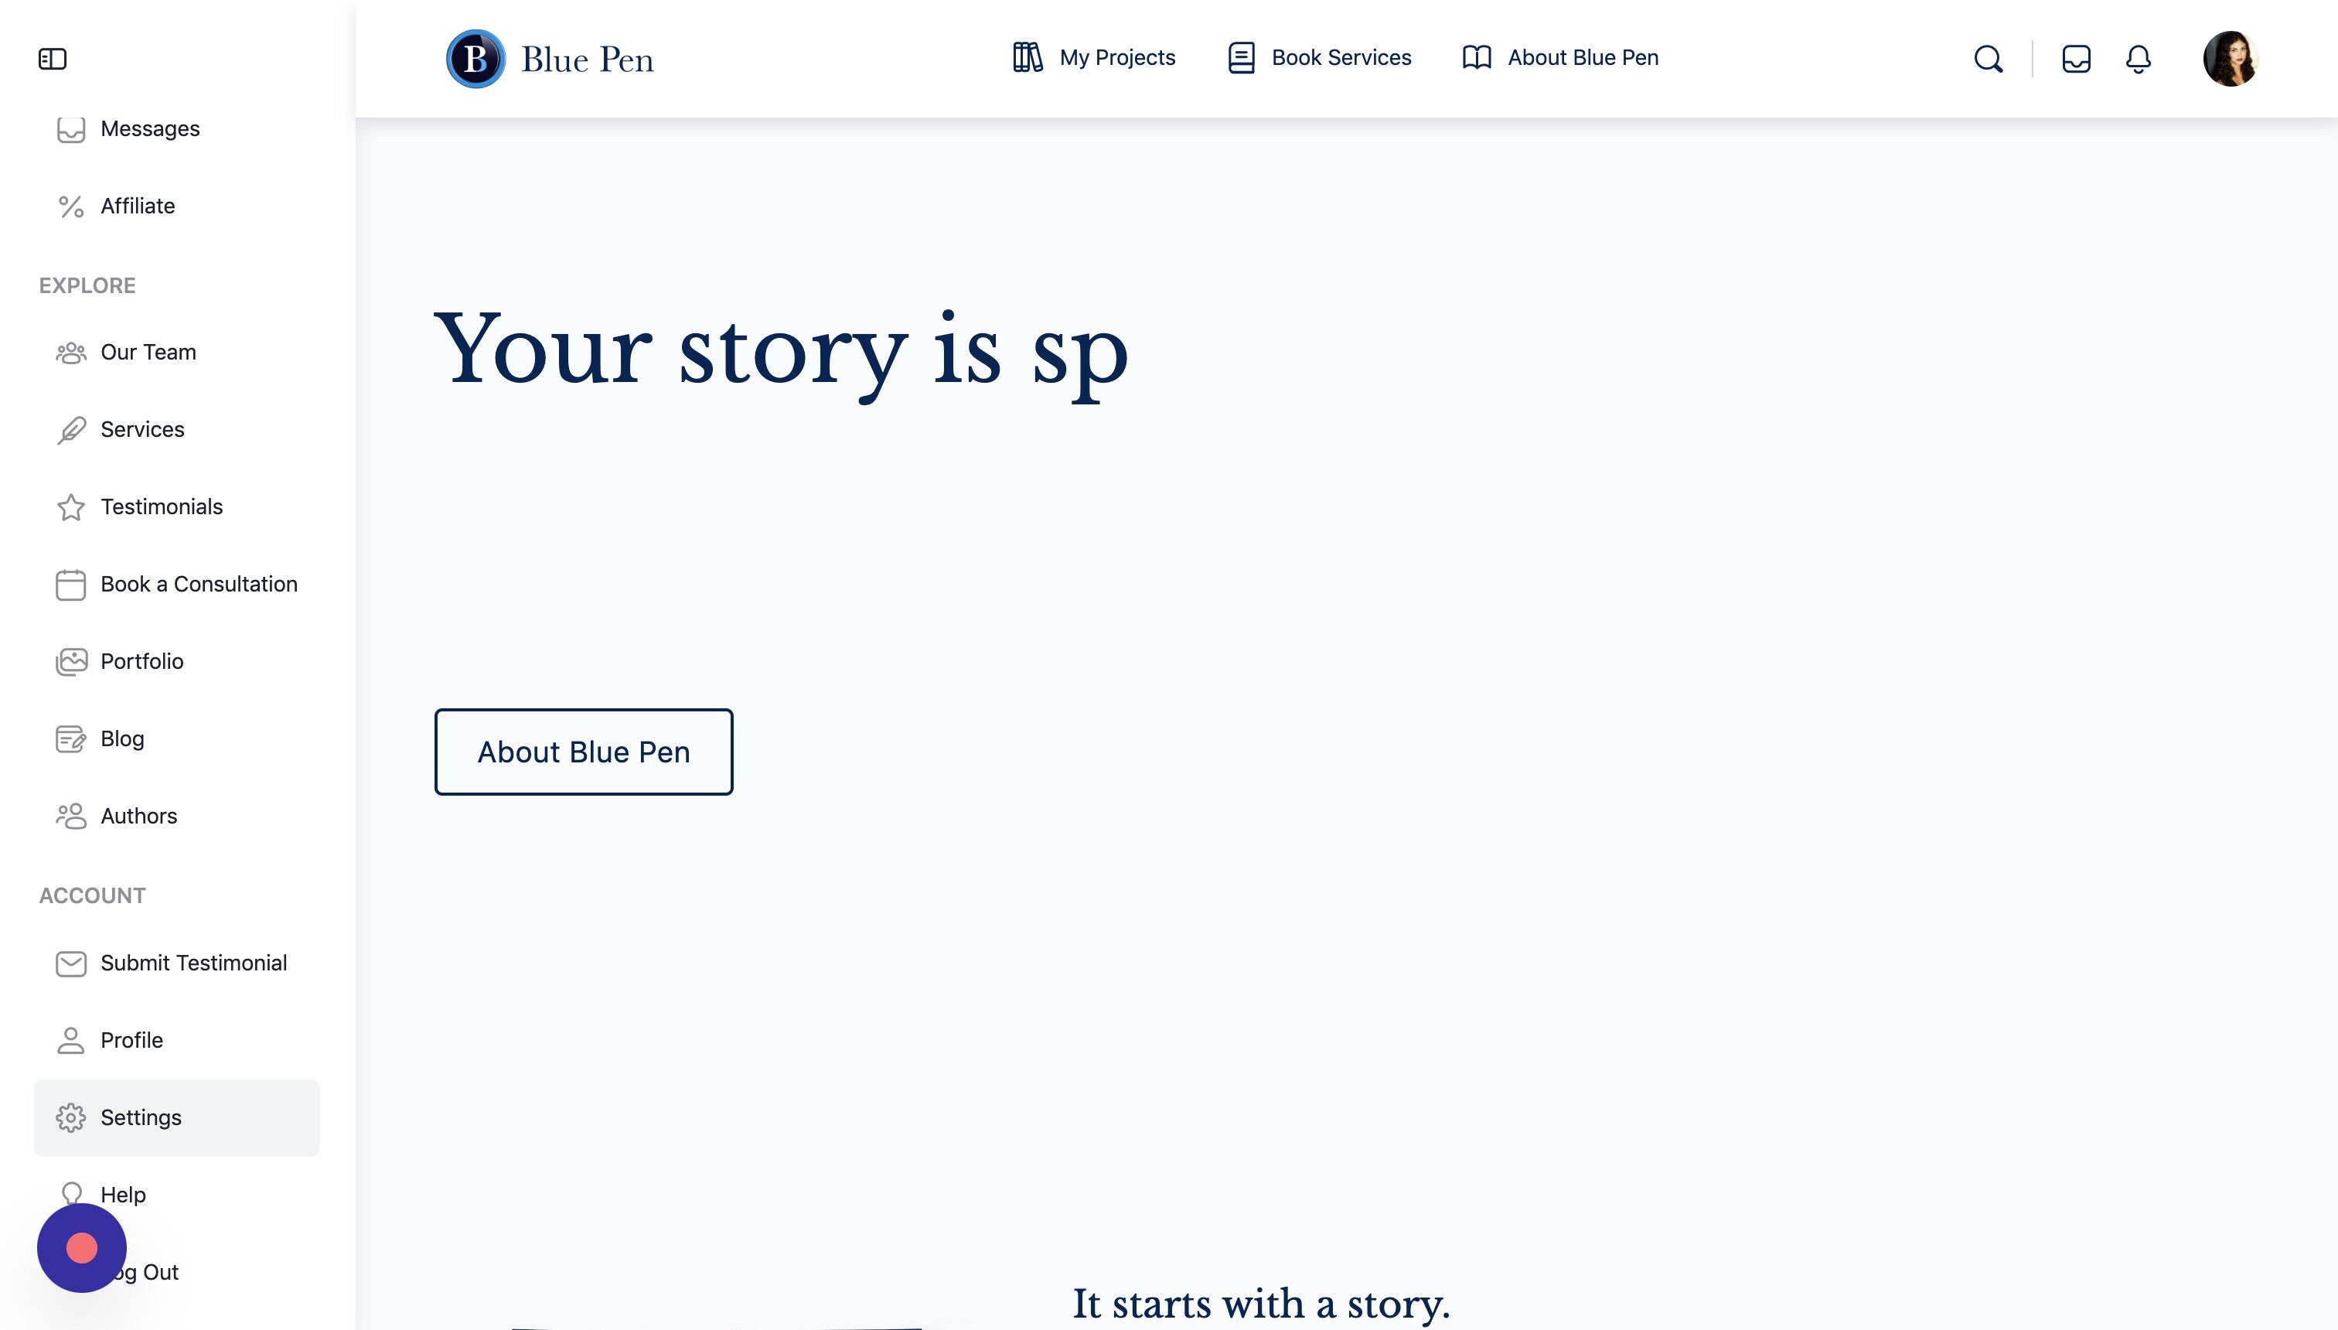This screenshot has width=2338, height=1330.
Task: Click the floating purple record button
Action: (x=82, y=1248)
